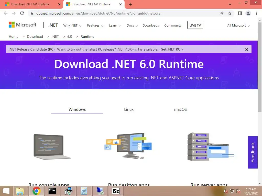
Task: Click the .NET brand link
Action: point(53,25)
